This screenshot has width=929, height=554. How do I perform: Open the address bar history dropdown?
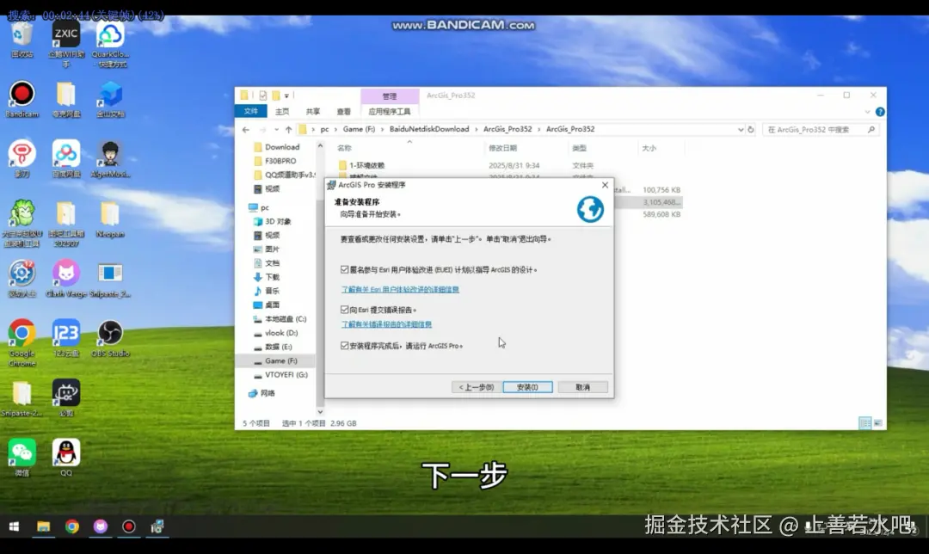[741, 129]
